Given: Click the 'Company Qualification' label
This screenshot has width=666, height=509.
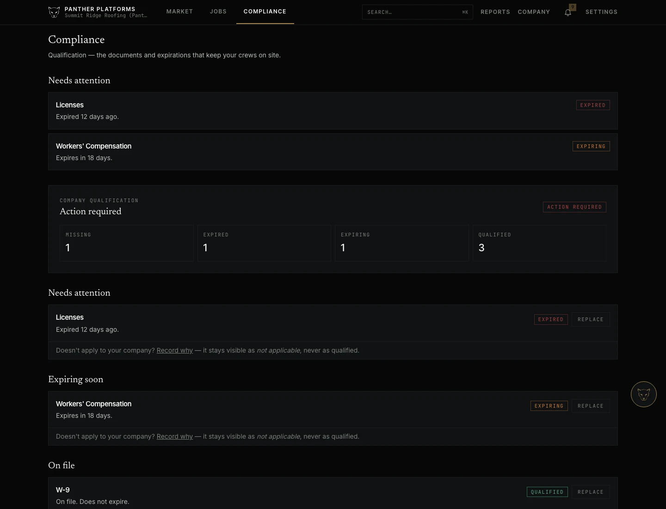Looking at the screenshot, I should [x=99, y=200].
